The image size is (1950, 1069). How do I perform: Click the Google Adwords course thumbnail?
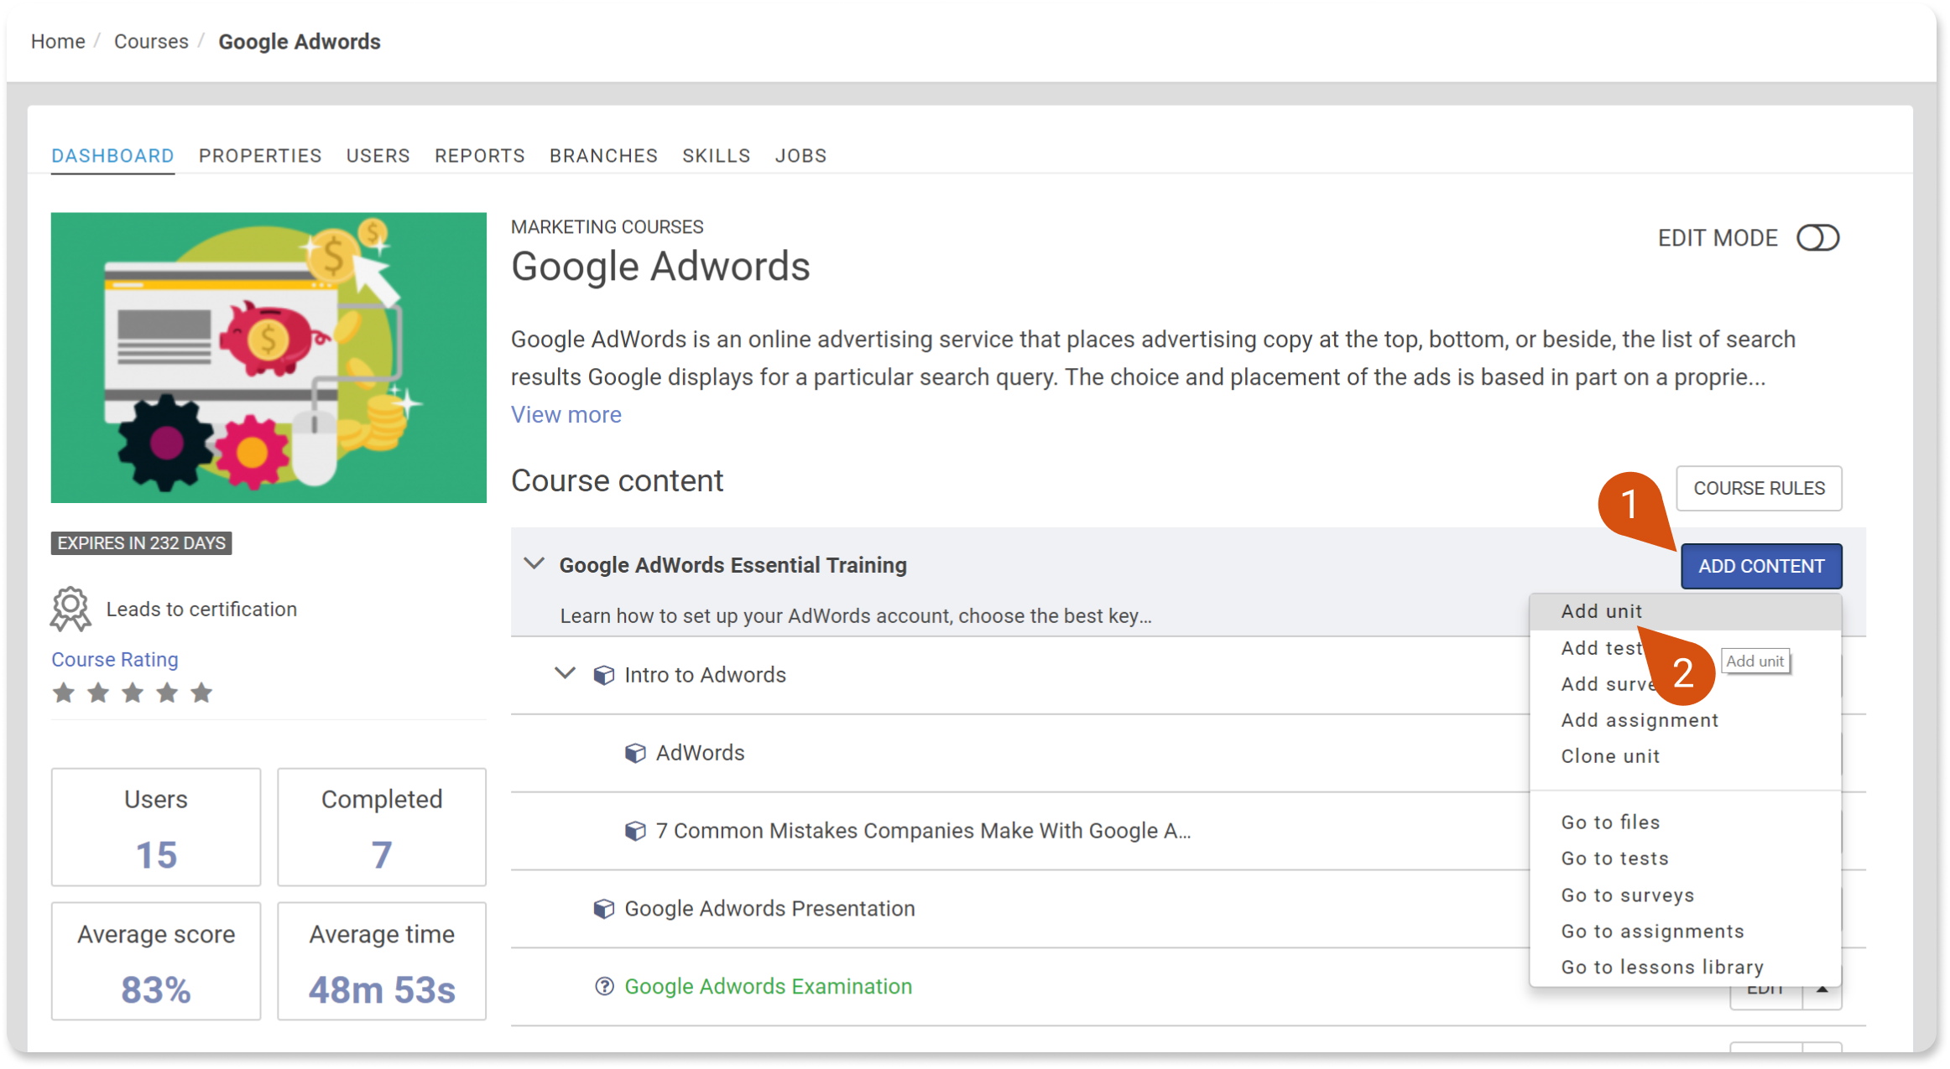point(269,358)
